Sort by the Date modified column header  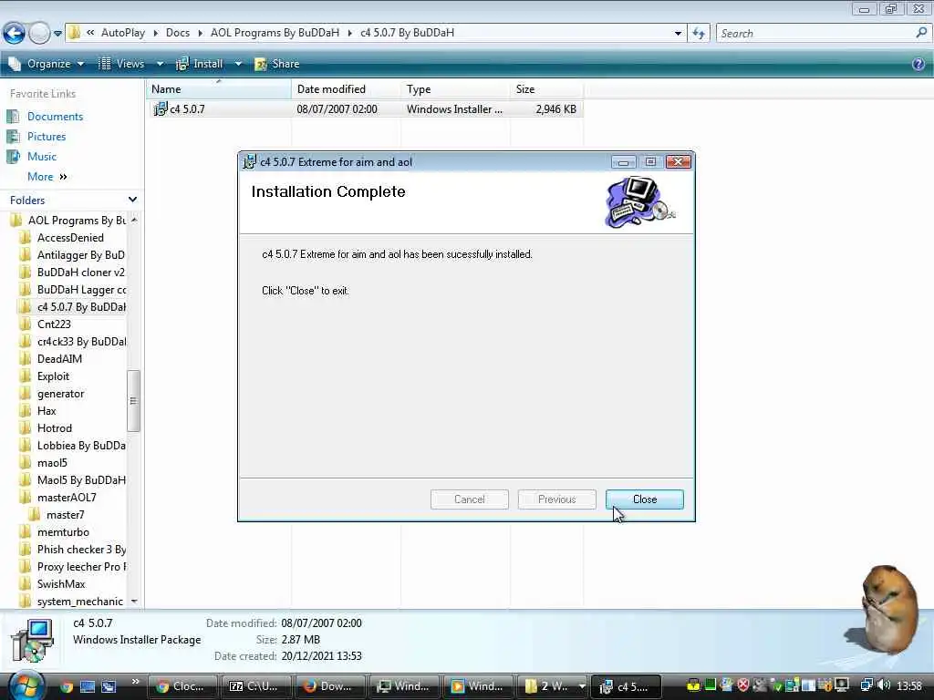[x=346, y=89]
